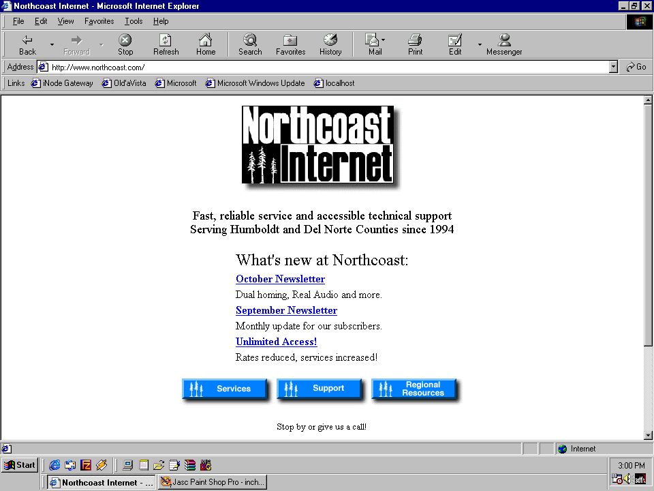Stop loading the page

(x=125, y=45)
